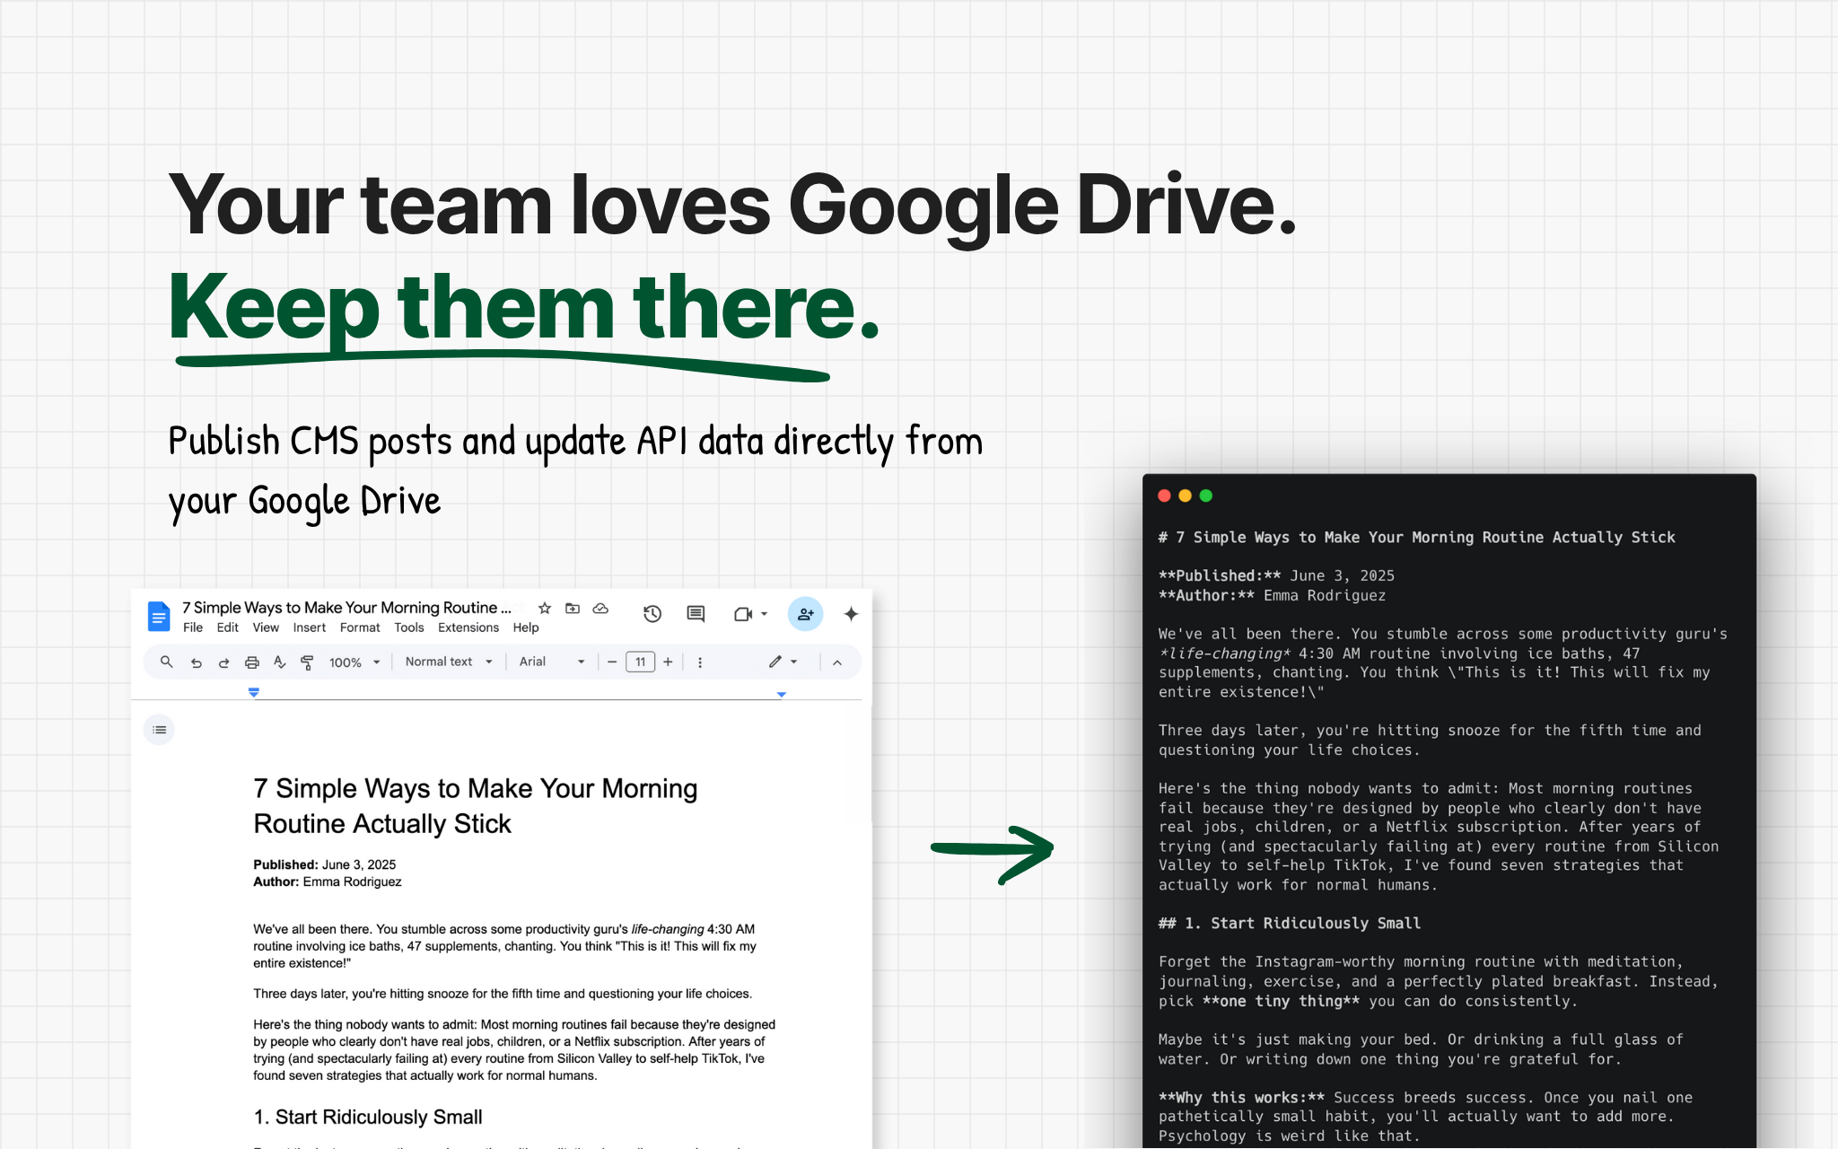Screen dimensions: 1838x1149
Task: Click the search magnifier in toolbar
Action: (x=166, y=662)
